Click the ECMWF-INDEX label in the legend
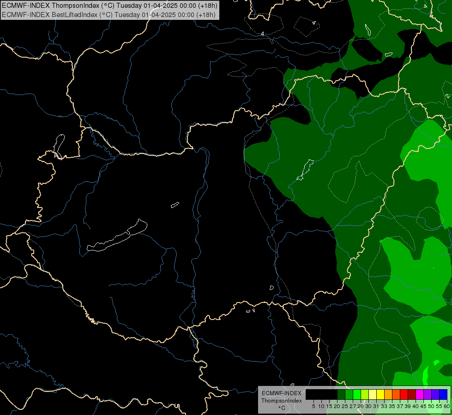This screenshot has width=452, height=415. click(x=282, y=393)
